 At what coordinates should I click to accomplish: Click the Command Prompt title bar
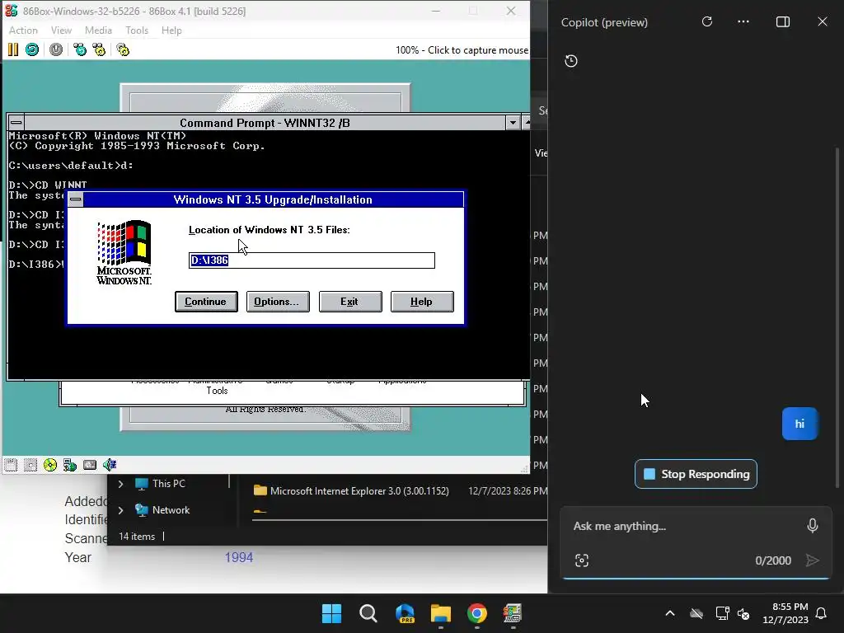pos(265,123)
